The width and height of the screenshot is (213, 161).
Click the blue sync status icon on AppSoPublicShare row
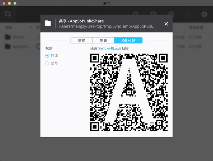(x=38, y=46)
